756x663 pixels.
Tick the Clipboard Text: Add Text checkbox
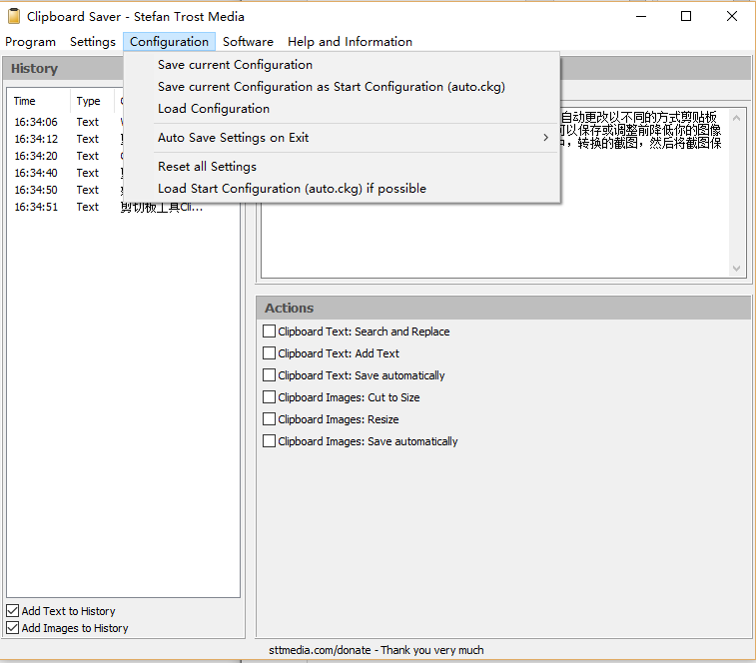tap(270, 353)
